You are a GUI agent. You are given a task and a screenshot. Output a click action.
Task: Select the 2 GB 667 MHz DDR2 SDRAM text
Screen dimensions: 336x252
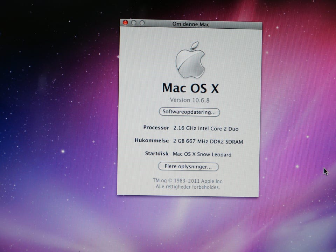click(208, 141)
